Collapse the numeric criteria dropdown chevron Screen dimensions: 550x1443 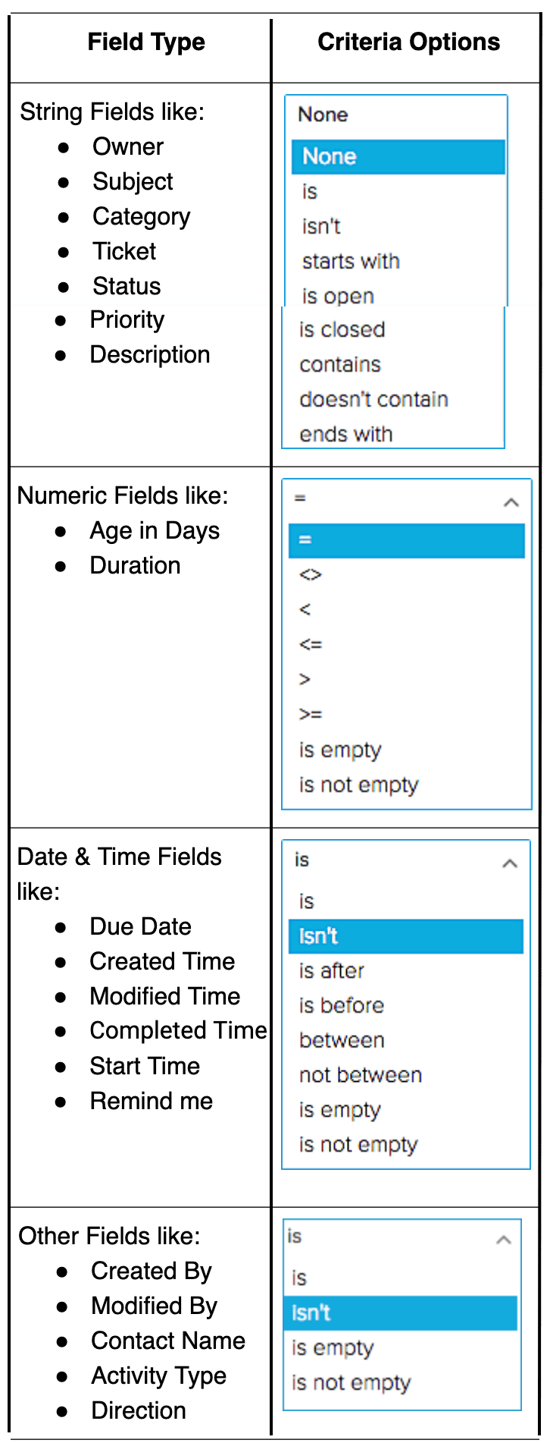coord(511,502)
